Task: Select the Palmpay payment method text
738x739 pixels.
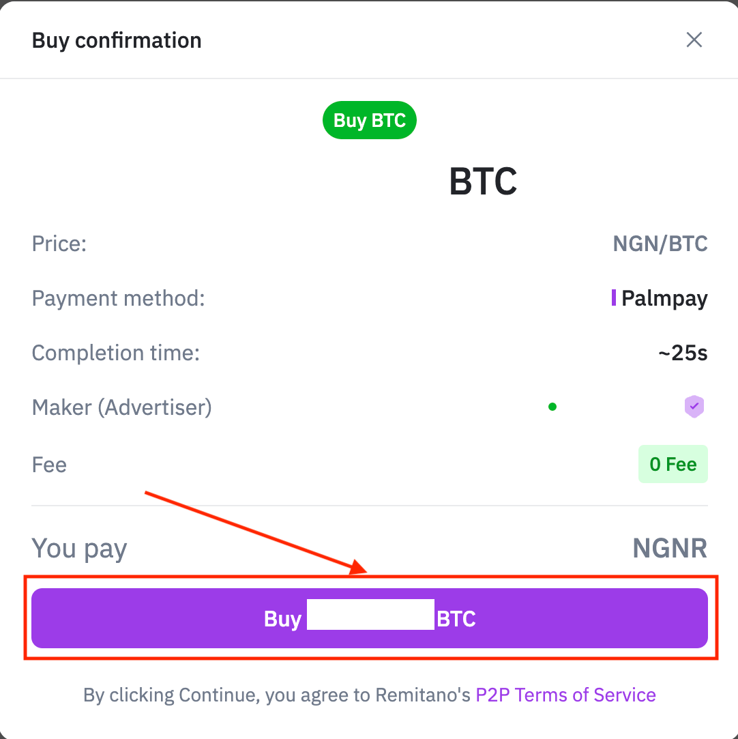Action: [664, 298]
